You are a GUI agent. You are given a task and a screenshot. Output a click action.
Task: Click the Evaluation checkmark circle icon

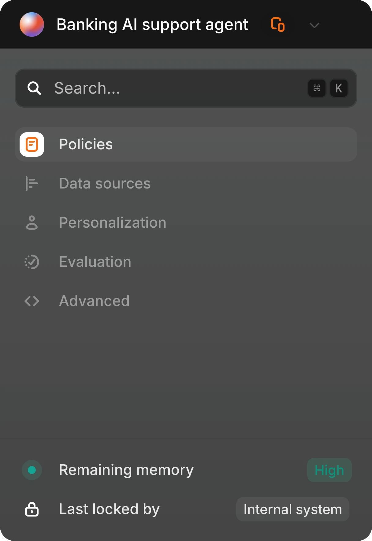32,262
